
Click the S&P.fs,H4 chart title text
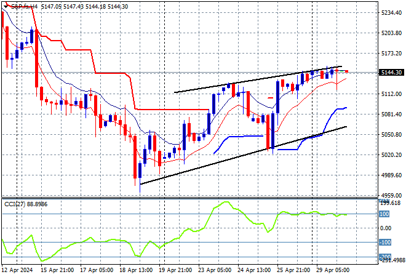(x=25, y=7)
